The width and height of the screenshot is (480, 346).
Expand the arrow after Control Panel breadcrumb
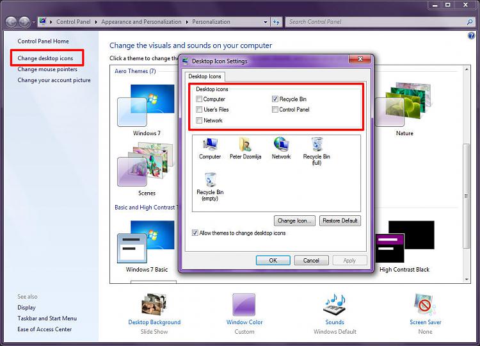(96, 22)
